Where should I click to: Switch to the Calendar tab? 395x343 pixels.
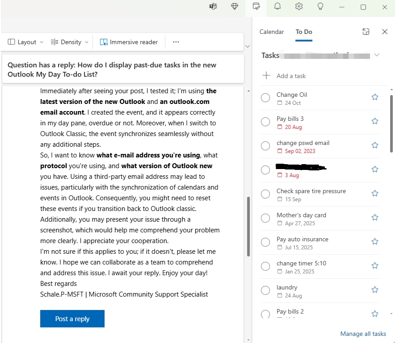point(272,32)
